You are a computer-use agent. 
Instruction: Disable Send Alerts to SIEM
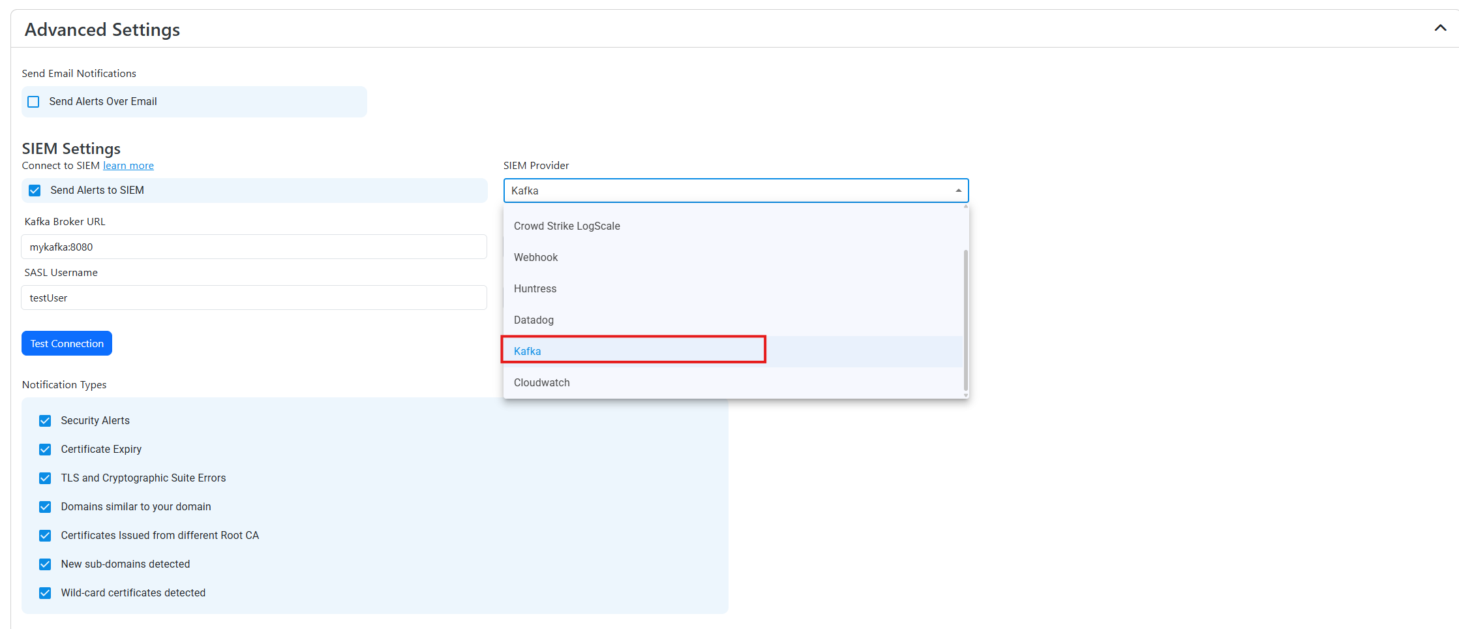[x=34, y=190]
